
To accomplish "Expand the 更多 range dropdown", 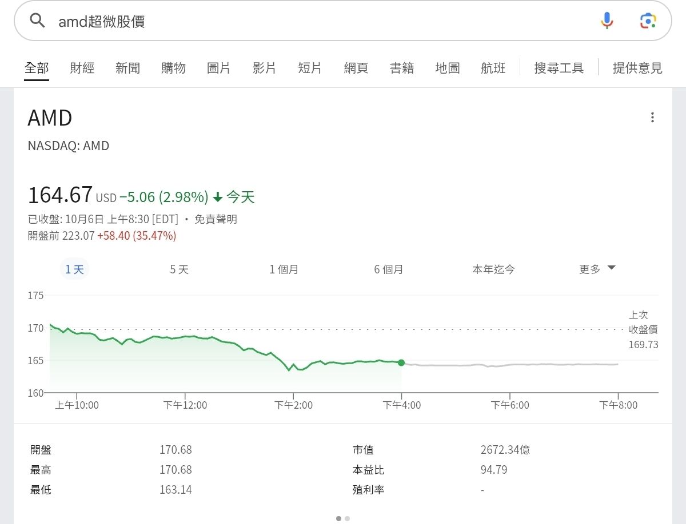I will point(597,269).
